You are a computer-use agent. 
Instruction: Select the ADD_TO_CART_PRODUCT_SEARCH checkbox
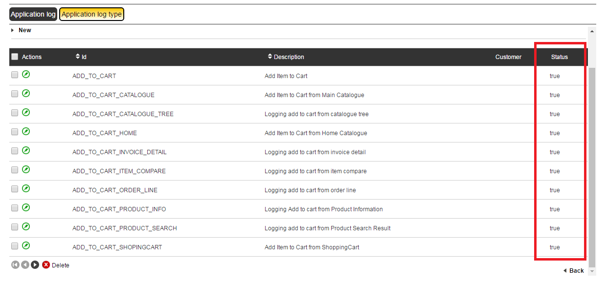coord(14,226)
